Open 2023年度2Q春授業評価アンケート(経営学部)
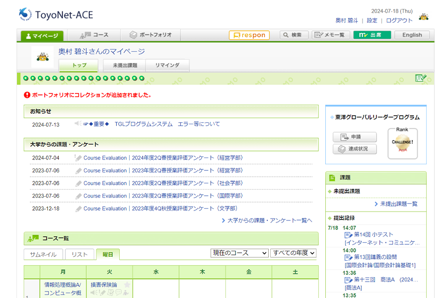The image size is (447, 298). click(163, 170)
